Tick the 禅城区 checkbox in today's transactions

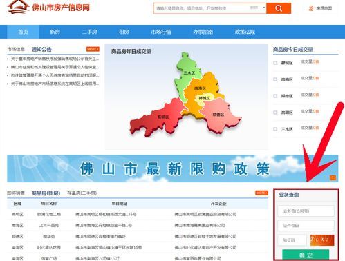(x=275, y=63)
